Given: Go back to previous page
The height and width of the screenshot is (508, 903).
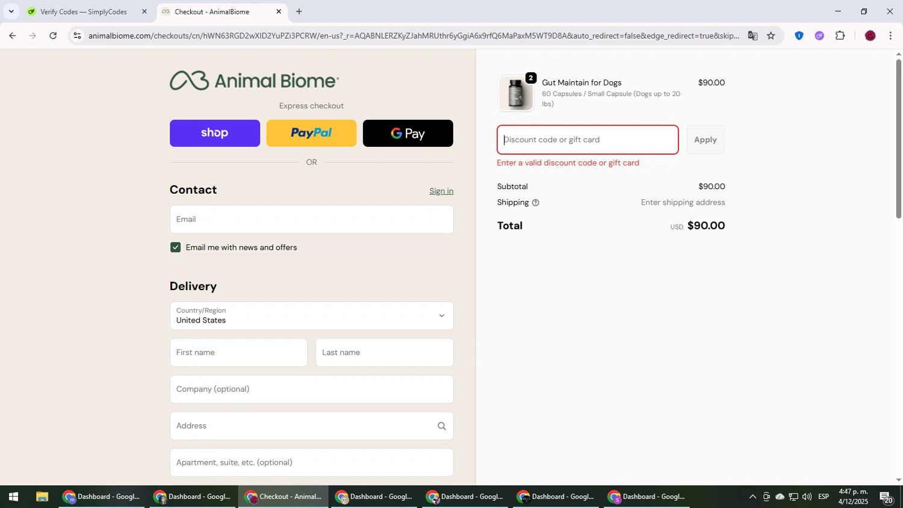Looking at the screenshot, I should tap(12, 36).
